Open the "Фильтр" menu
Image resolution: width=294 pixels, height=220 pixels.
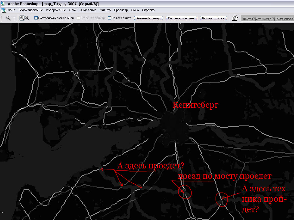click(105, 10)
